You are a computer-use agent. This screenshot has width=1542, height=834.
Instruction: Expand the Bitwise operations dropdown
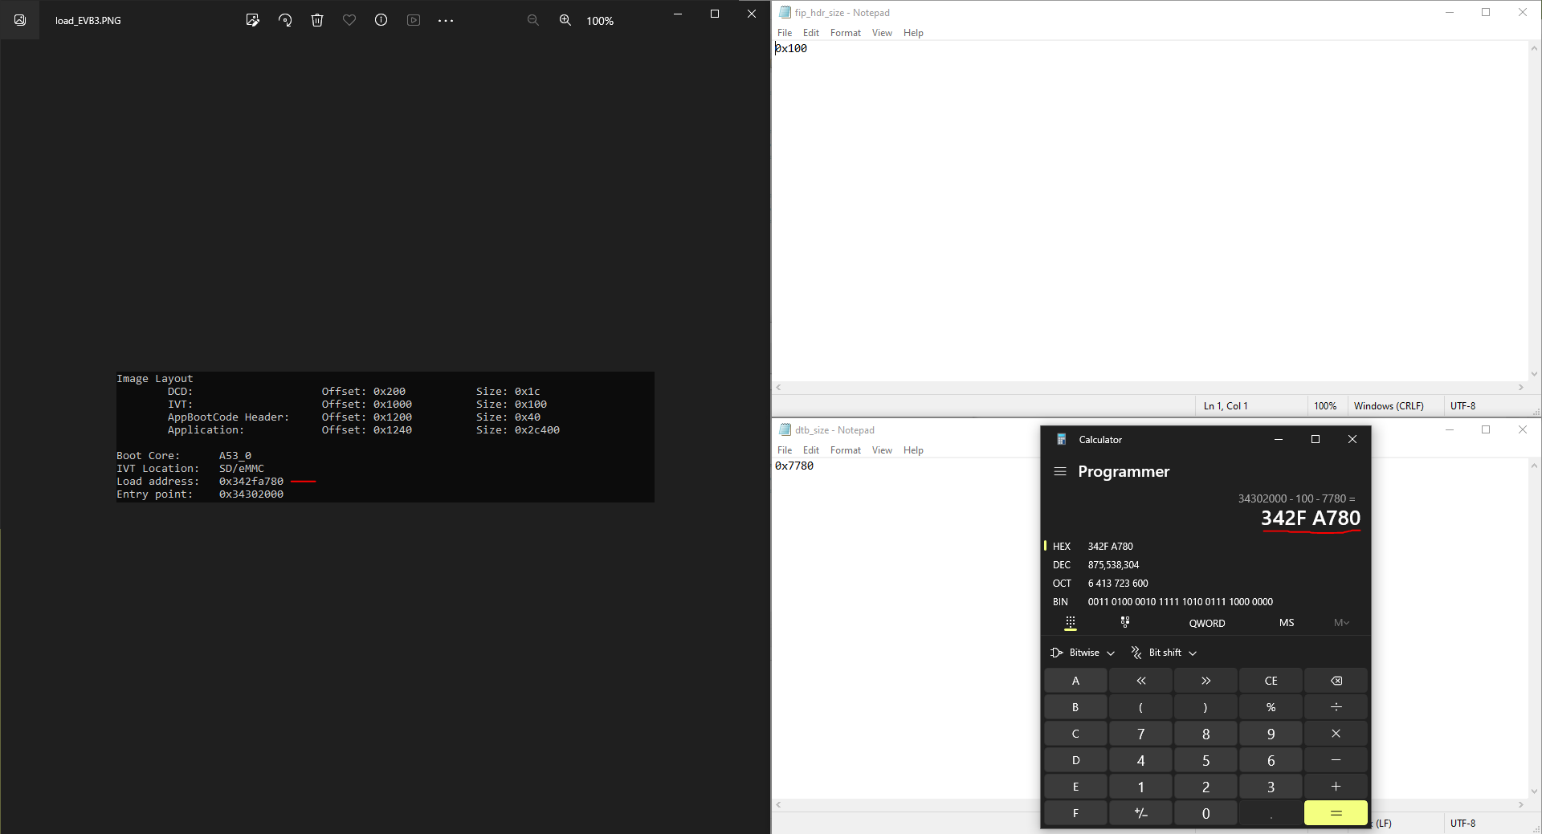(1083, 652)
